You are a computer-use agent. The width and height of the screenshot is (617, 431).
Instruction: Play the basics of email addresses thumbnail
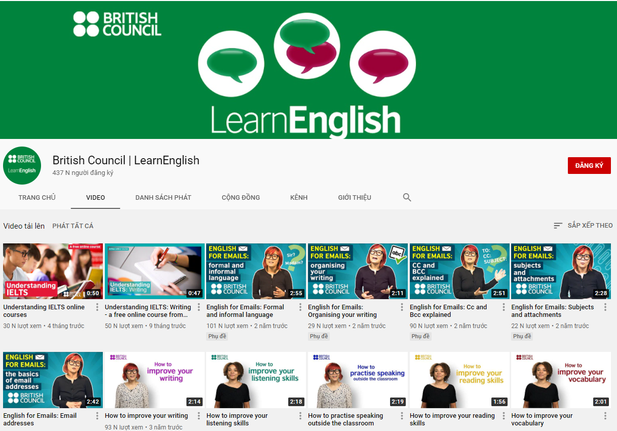53,380
